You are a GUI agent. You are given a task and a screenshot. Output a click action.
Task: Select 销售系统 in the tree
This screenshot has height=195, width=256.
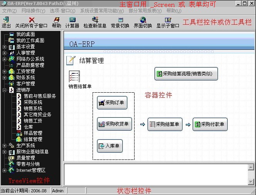pyautogui.click(x=33, y=109)
